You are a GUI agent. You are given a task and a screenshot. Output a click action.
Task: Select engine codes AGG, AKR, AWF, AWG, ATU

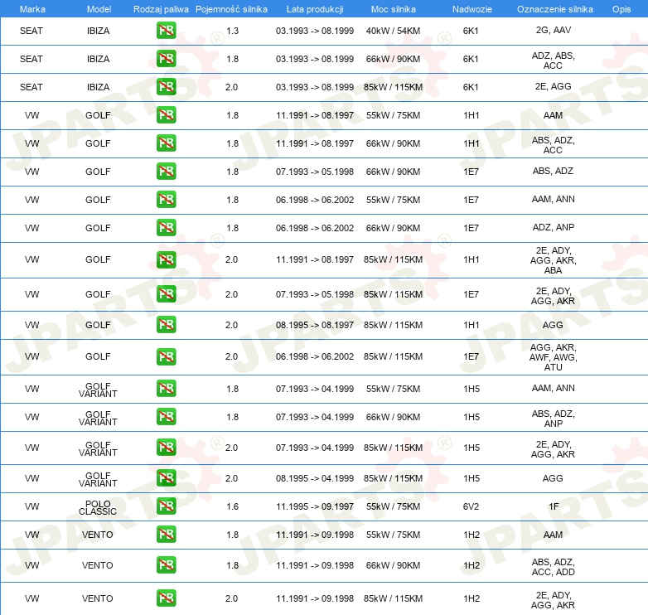point(553,357)
